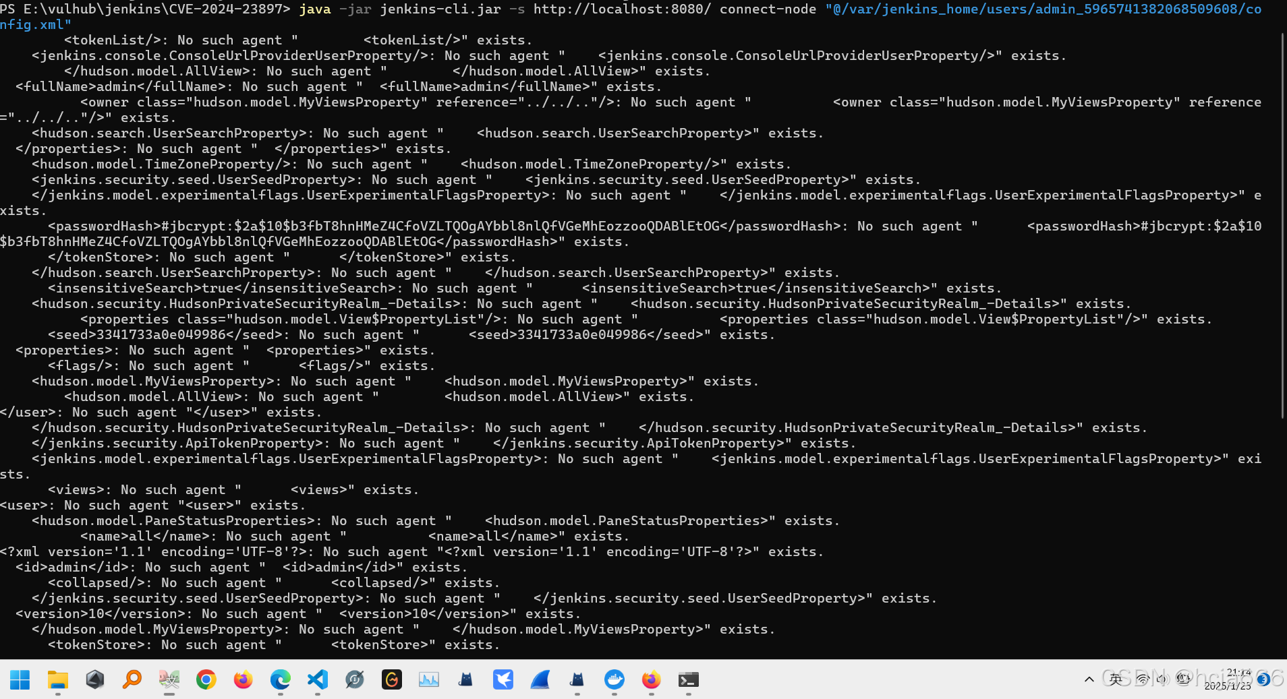The height and width of the screenshot is (699, 1287).
Task: Click the "connect-node" command word
Action: point(768,9)
